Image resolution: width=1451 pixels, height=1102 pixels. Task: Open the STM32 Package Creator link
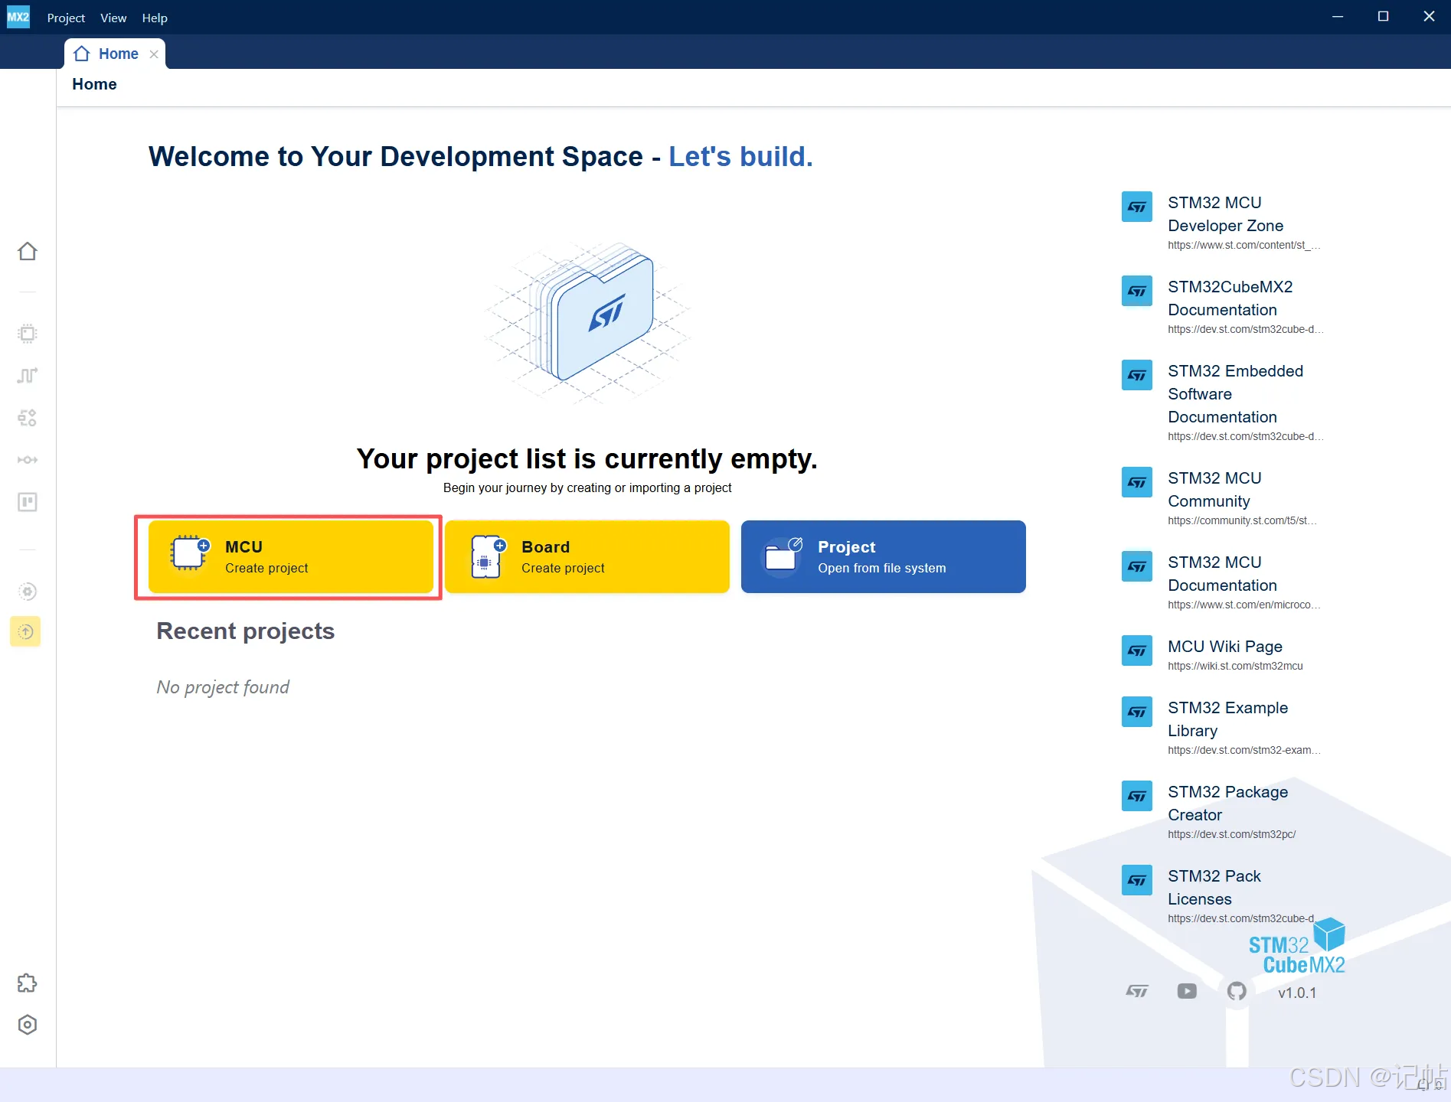(x=1227, y=804)
